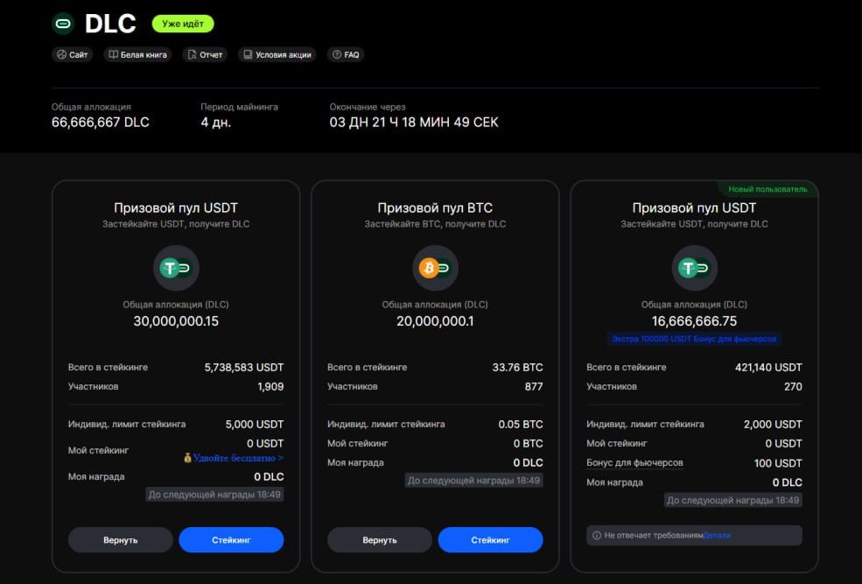Open the Белая книга whitepaper link
Viewport: 862px width, 584px height.
pos(137,54)
